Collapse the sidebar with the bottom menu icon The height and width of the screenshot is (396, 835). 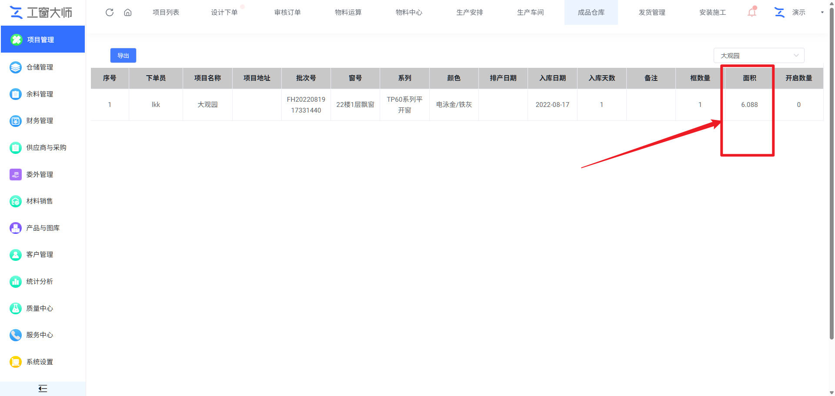[43, 389]
